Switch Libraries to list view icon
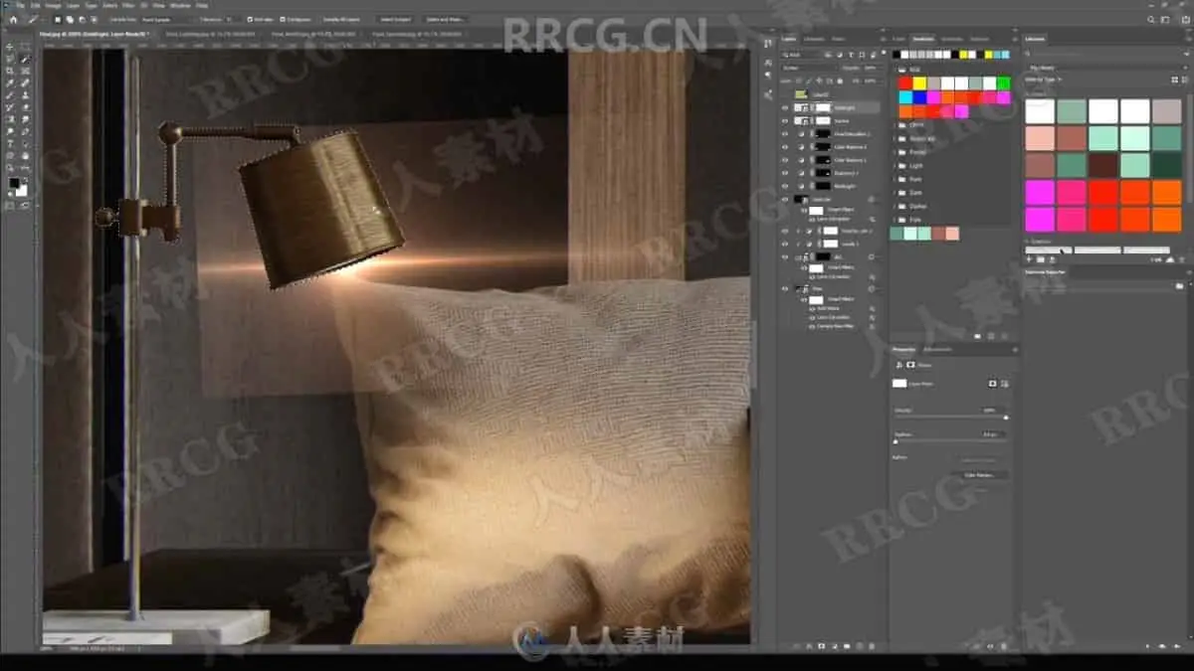The width and height of the screenshot is (1194, 671). tap(1184, 80)
